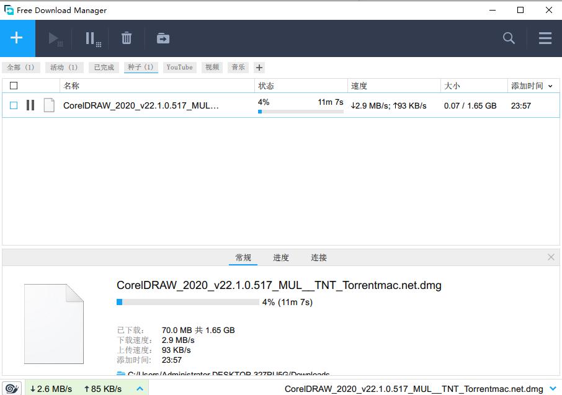This screenshot has height=395, width=562.
Task: Click the details title CorelDRAW dmg filename
Action: [x=279, y=285]
